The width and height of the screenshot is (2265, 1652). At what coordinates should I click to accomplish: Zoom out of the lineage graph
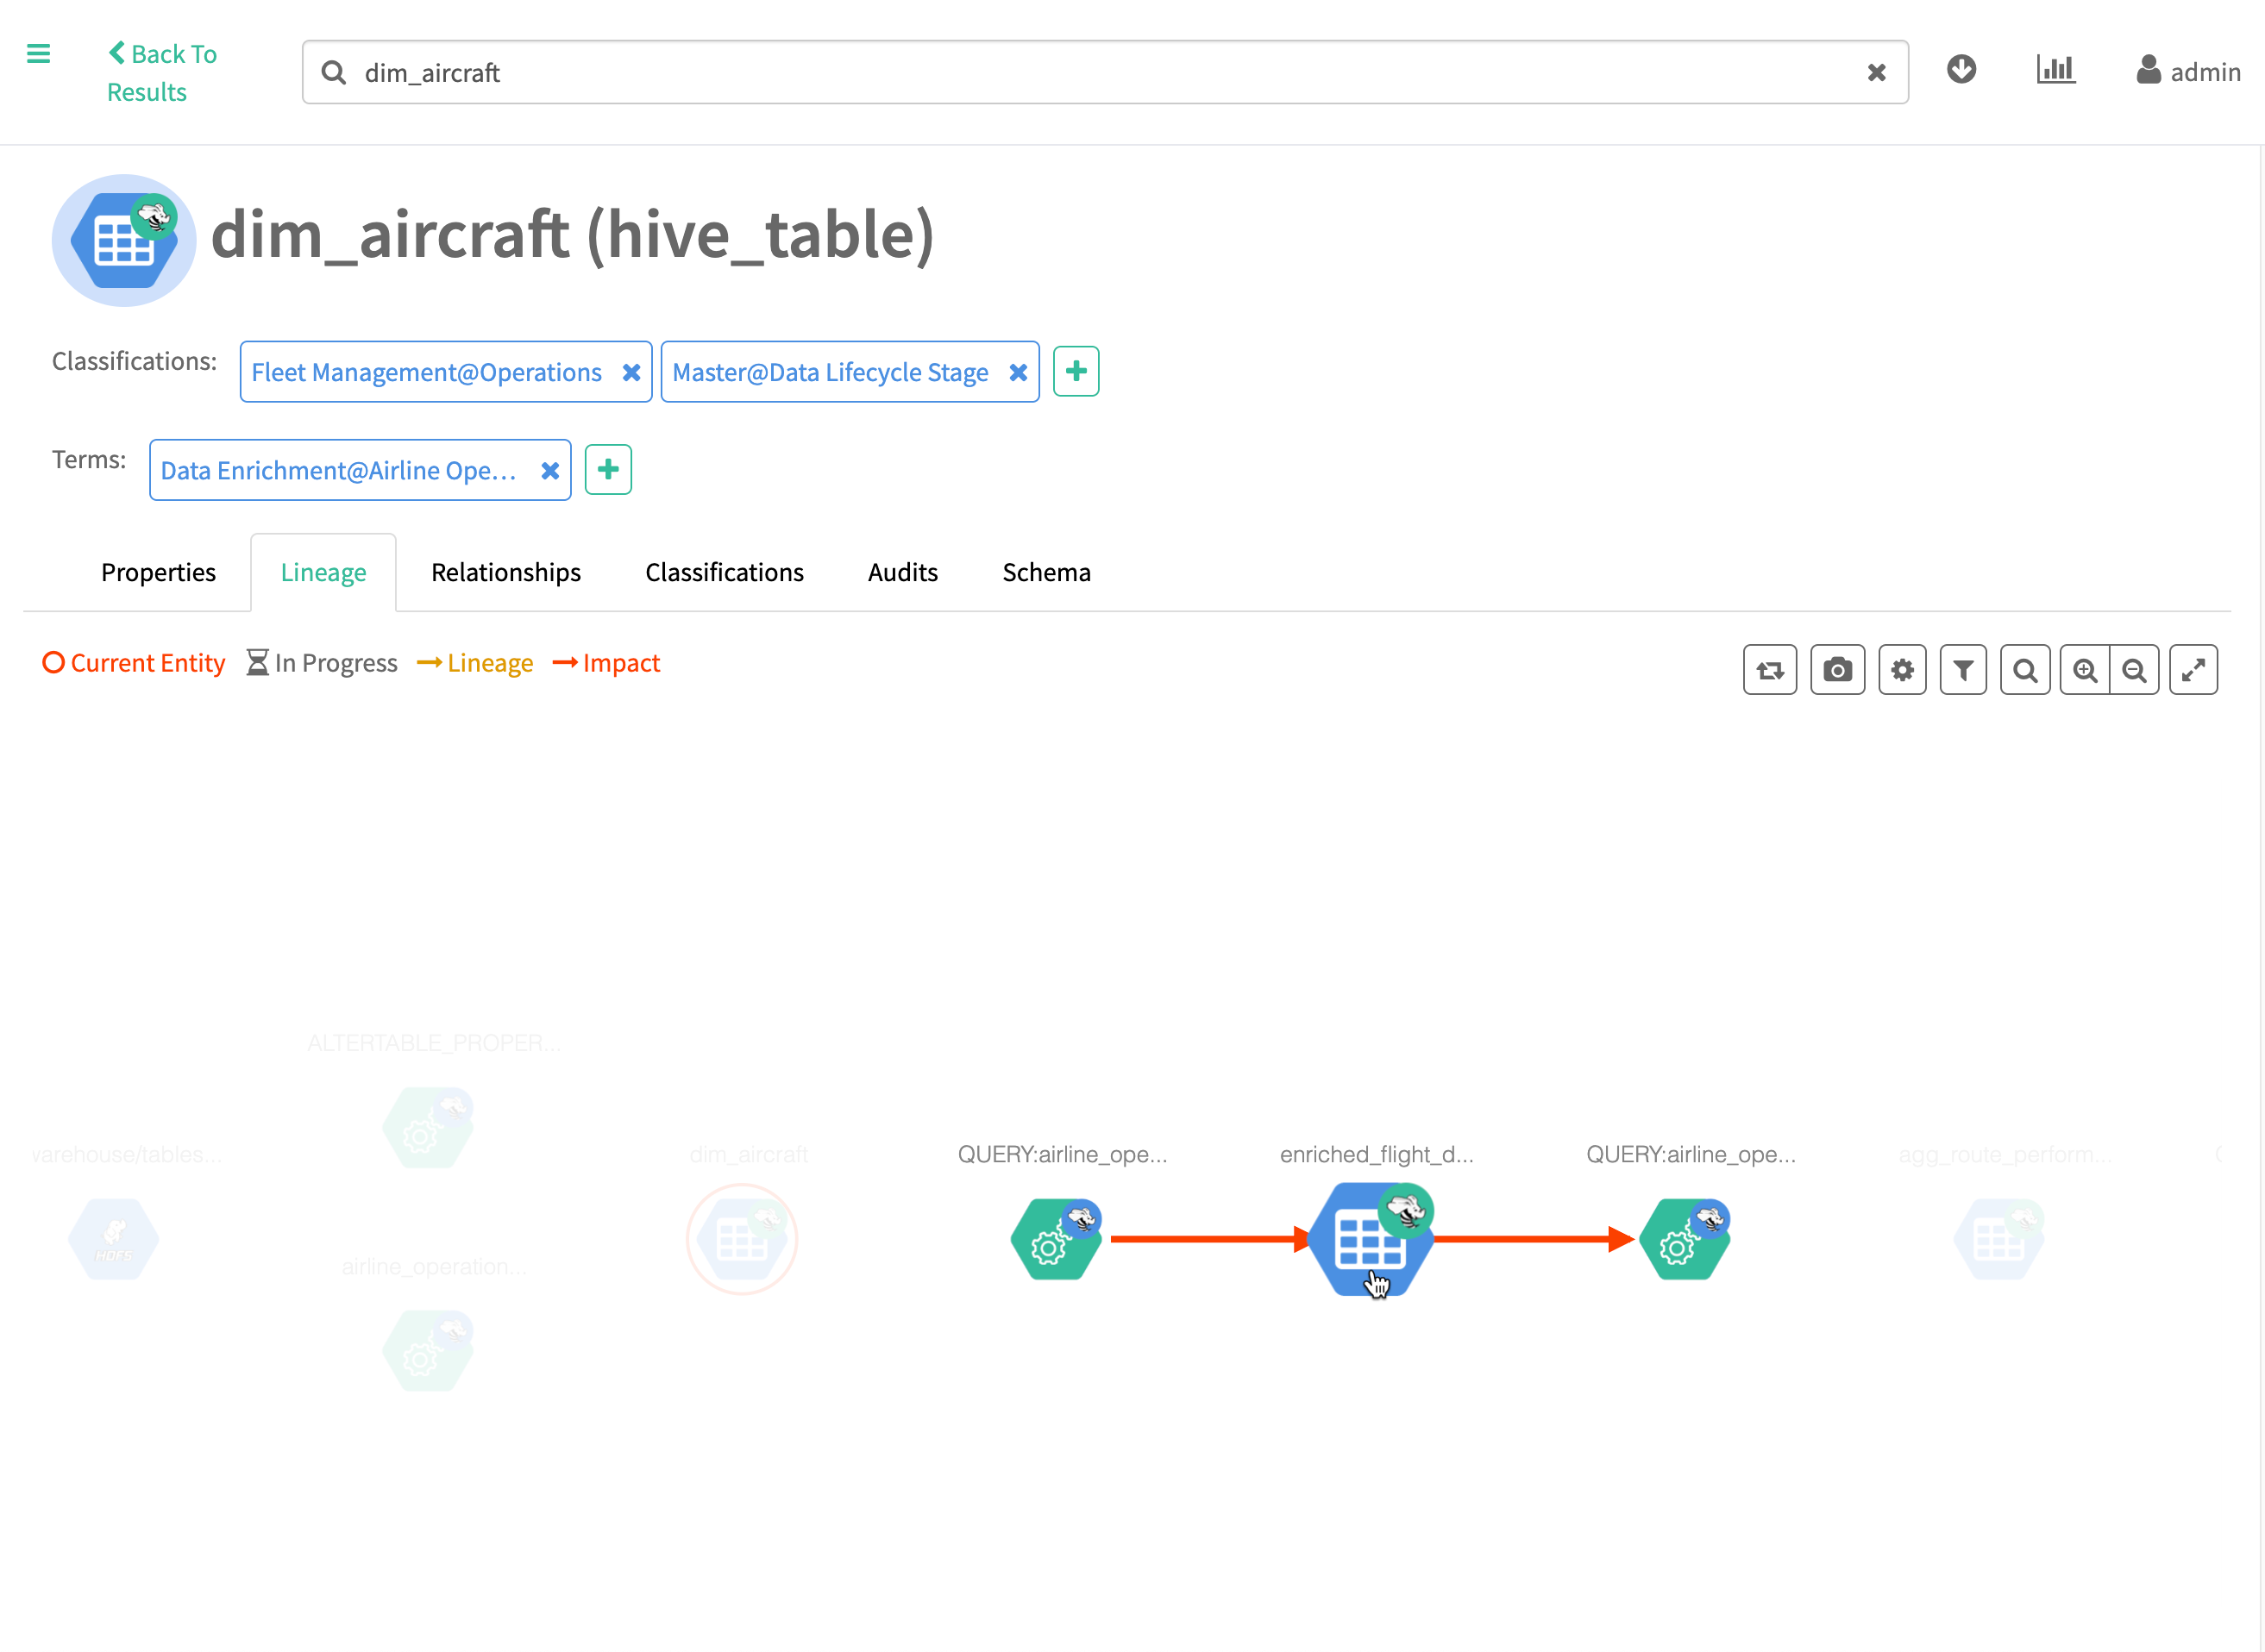(x=2134, y=670)
